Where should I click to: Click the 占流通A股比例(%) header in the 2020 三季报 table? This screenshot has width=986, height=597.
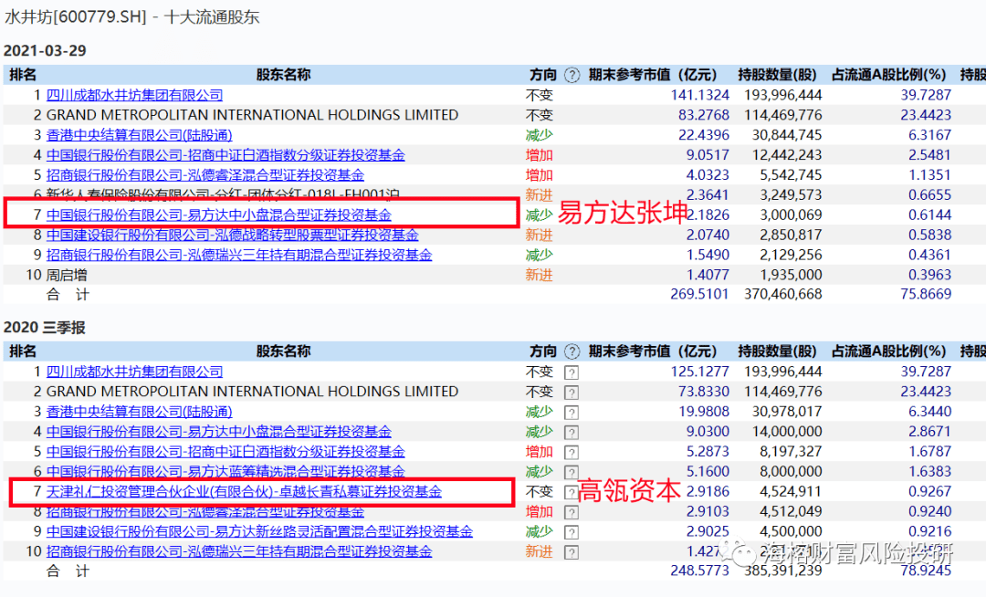[888, 352]
